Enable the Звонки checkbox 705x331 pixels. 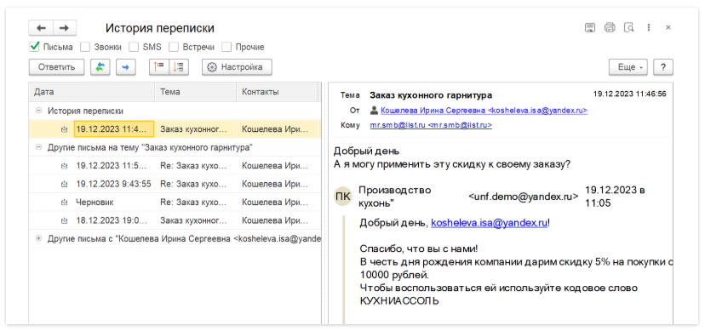click(85, 47)
